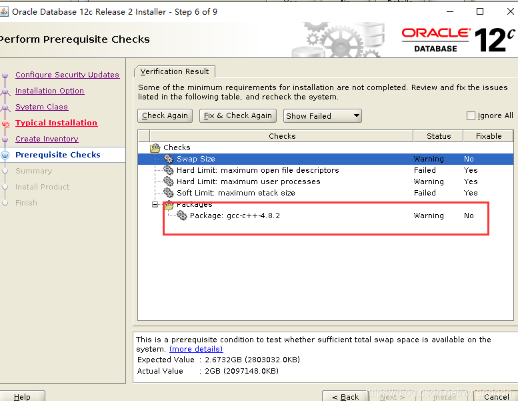Click Warning status of maximum user processes
This screenshot has width=518, height=405.
pos(429,181)
